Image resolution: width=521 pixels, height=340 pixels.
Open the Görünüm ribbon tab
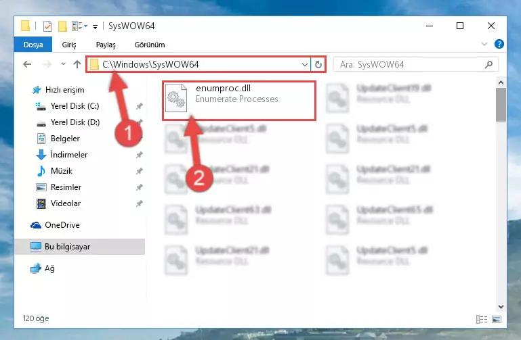click(150, 45)
